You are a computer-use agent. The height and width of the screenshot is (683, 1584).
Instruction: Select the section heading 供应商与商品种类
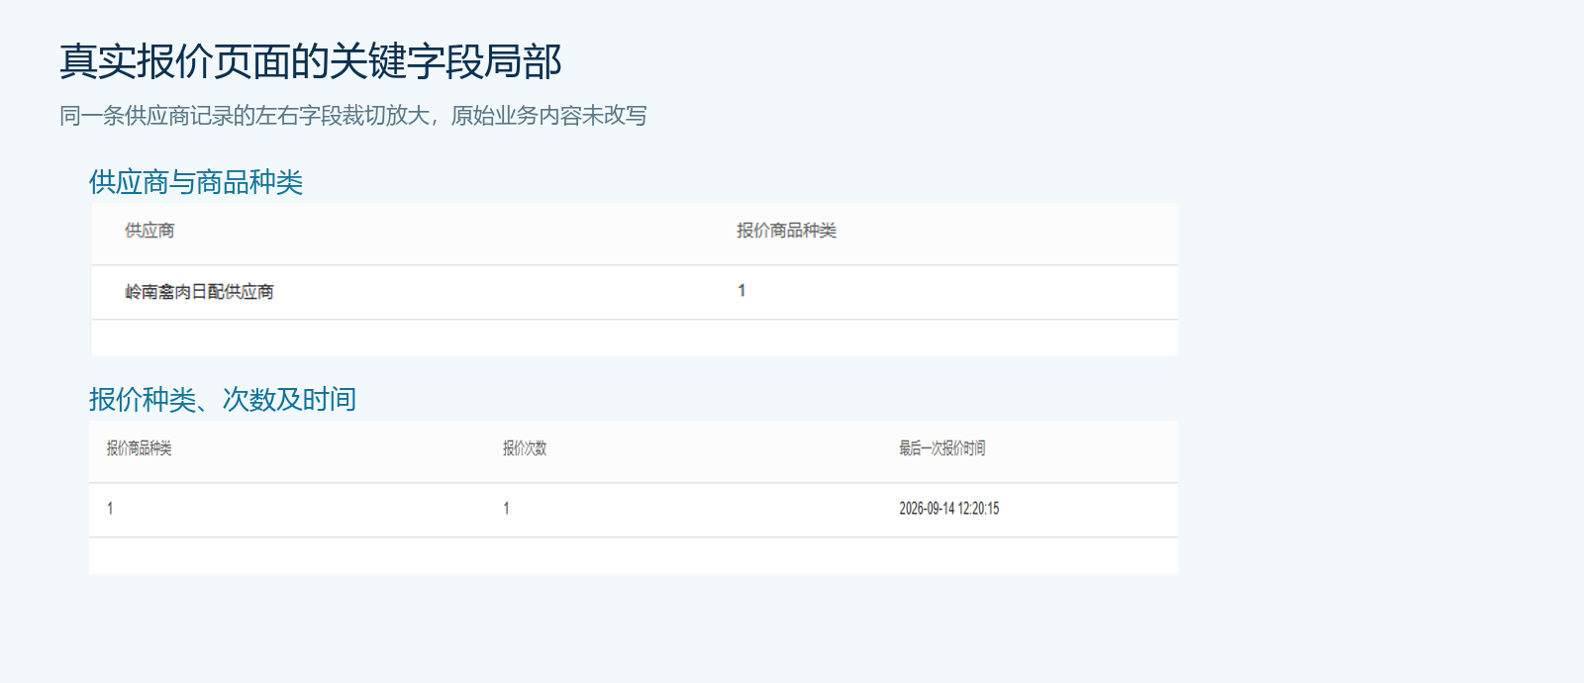[196, 182]
